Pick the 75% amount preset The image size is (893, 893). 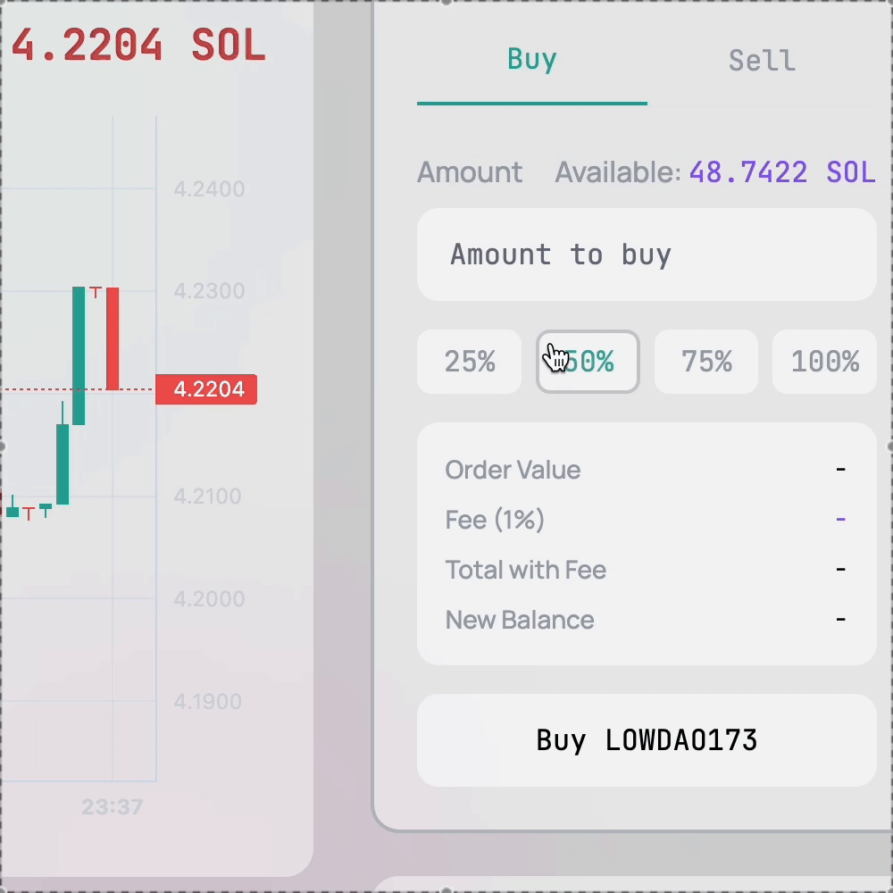point(706,362)
